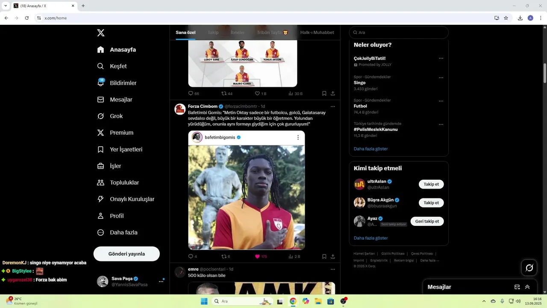Unlike Forza Cimbom post with 175 likes

261,257
